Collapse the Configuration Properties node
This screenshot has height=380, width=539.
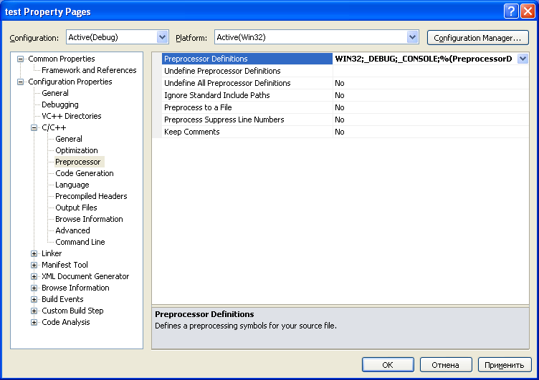tap(20, 82)
